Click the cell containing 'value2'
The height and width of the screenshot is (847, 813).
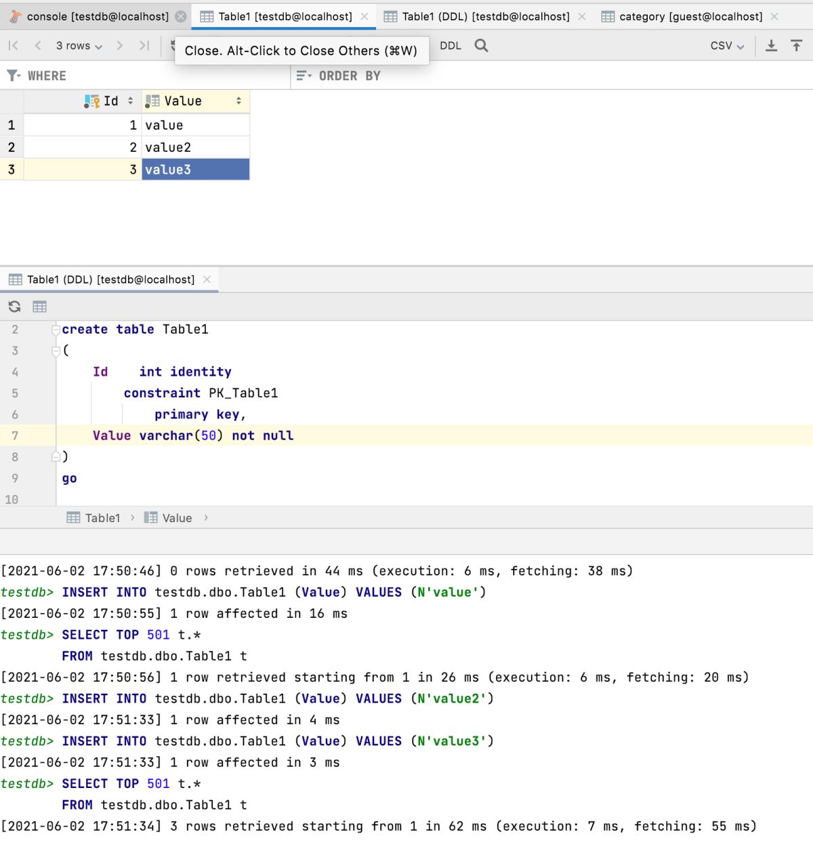[x=195, y=147]
